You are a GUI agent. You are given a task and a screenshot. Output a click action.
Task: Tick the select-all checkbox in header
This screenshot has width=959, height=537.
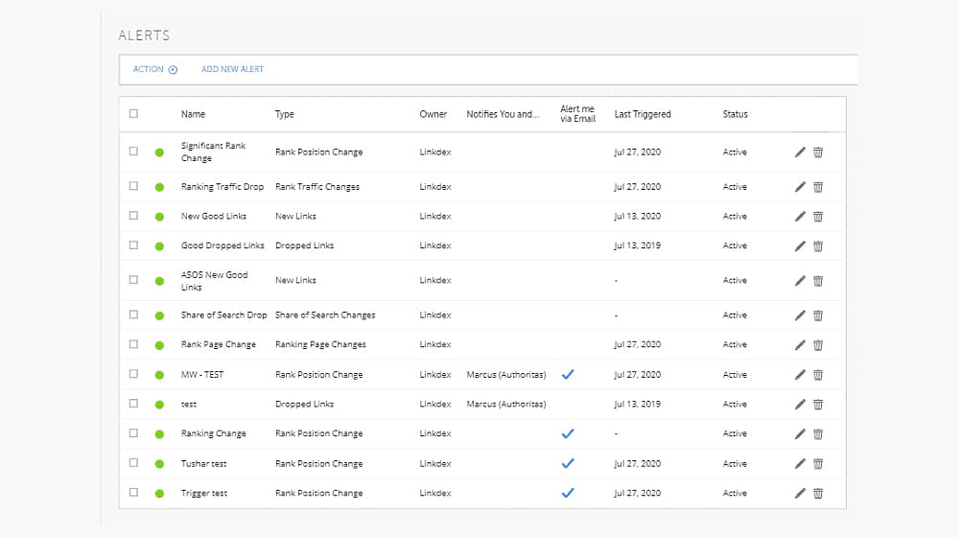pos(133,113)
